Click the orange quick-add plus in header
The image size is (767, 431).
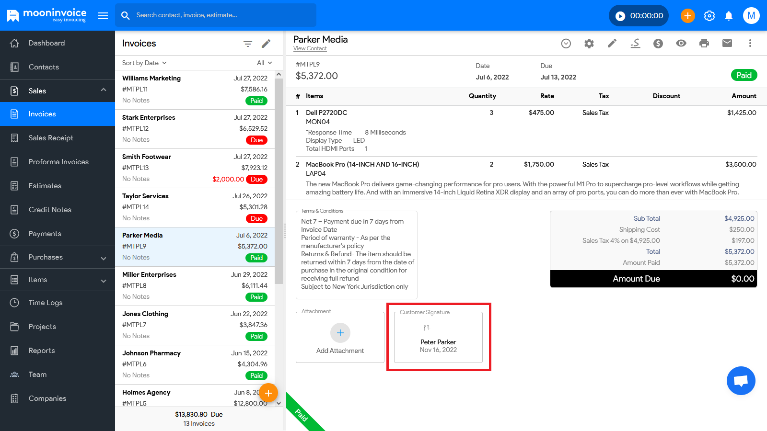pyautogui.click(x=687, y=16)
